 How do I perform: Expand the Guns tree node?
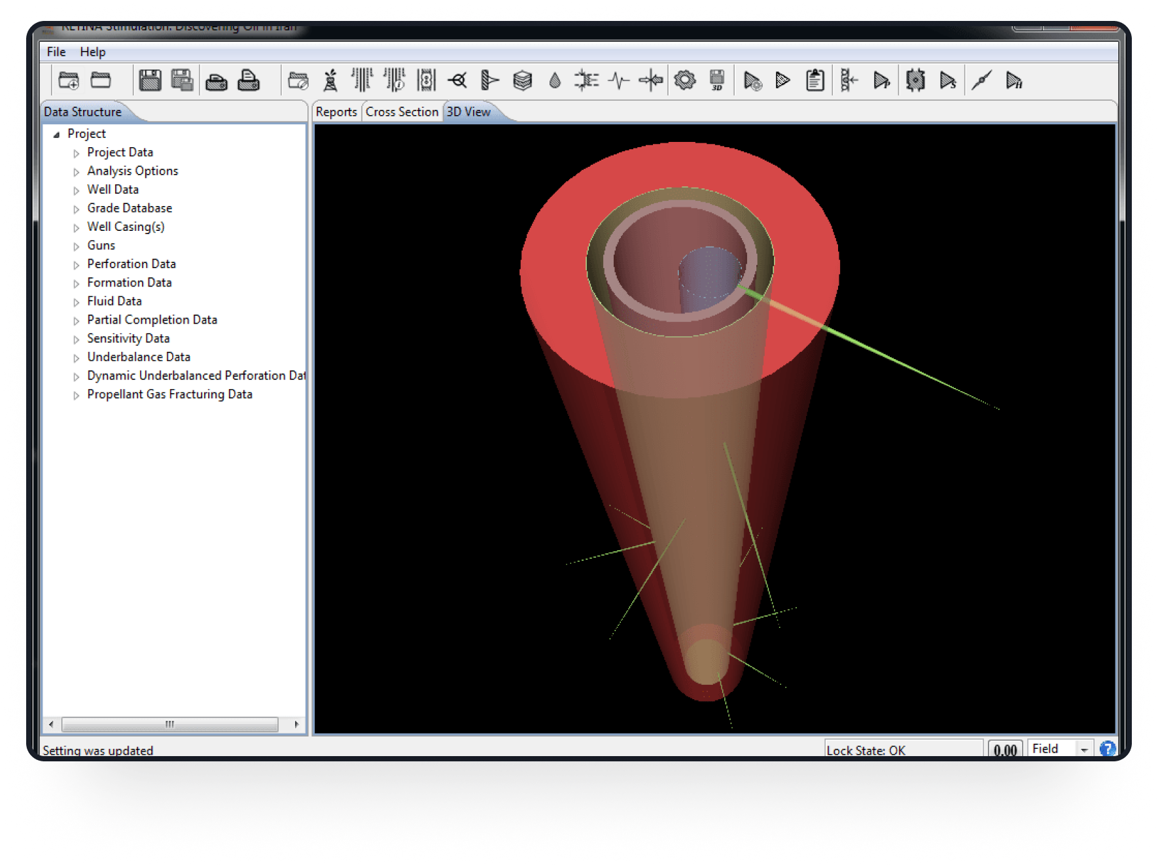pos(77,247)
